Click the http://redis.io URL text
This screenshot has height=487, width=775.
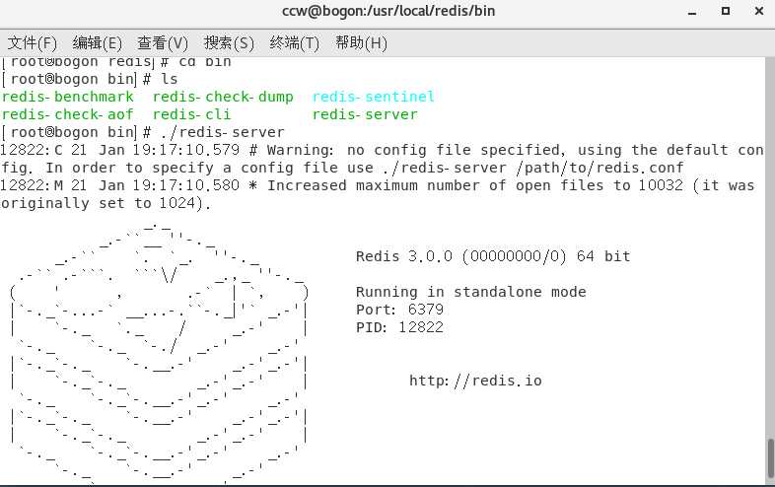pyautogui.click(x=475, y=381)
